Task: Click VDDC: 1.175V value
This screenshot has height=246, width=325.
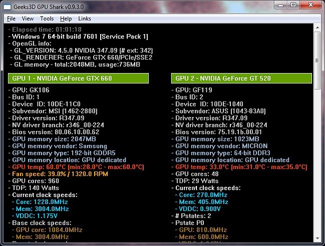Action: tap(35, 216)
